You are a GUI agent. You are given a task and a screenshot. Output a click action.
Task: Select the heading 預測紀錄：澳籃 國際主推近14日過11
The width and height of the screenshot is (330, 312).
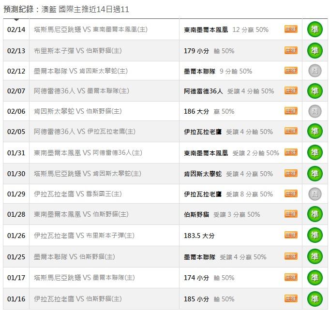[66, 9]
